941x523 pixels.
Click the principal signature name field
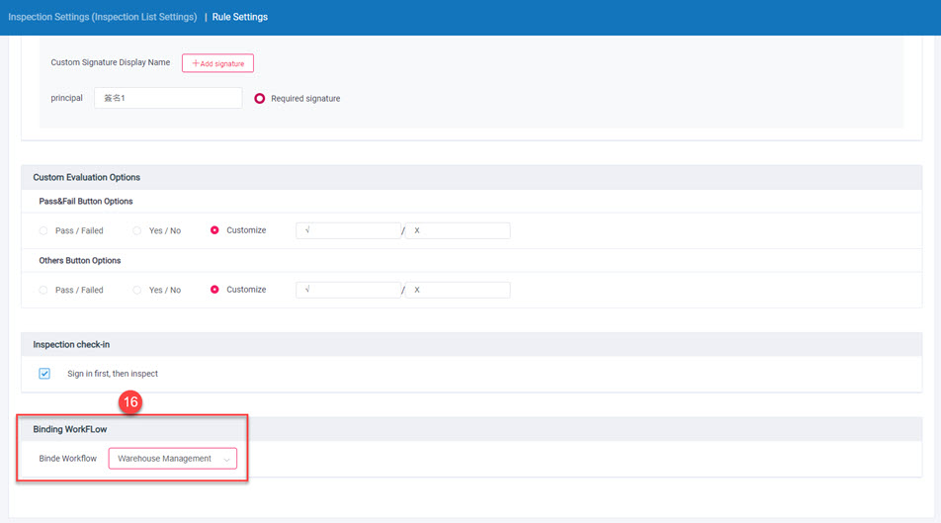pyautogui.click(x=168, y=98)
